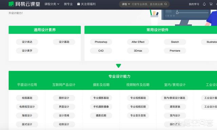Image resolution: width=217 pixels, height=130 pixels.
Task: Choose the Premiere software tag
Action: point(175,51)
